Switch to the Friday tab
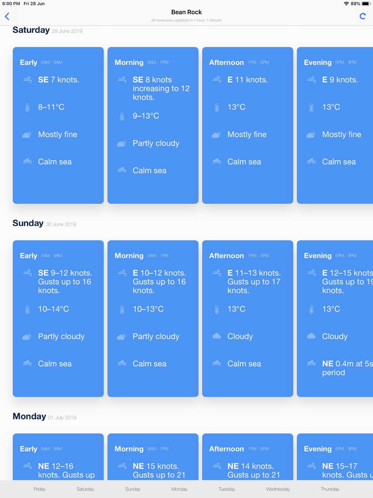 (x=40, y=489)
